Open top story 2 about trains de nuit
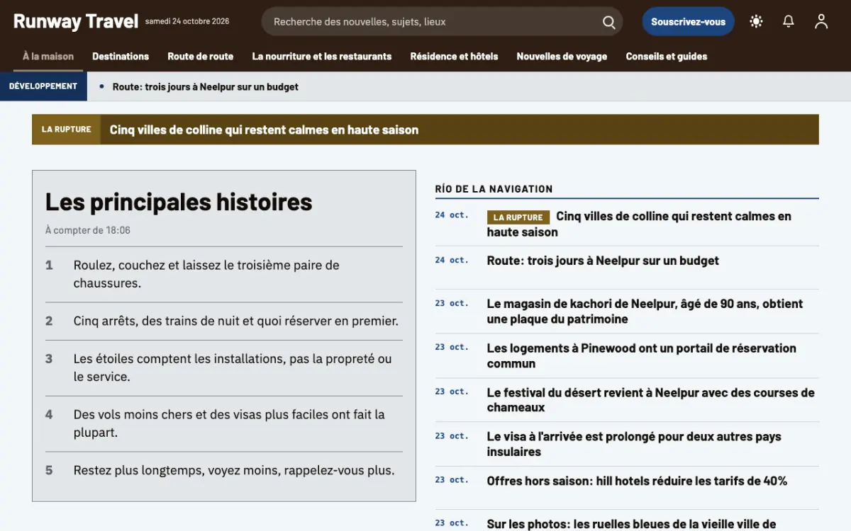This screenshot has height=531, width=851. [224, 321]
